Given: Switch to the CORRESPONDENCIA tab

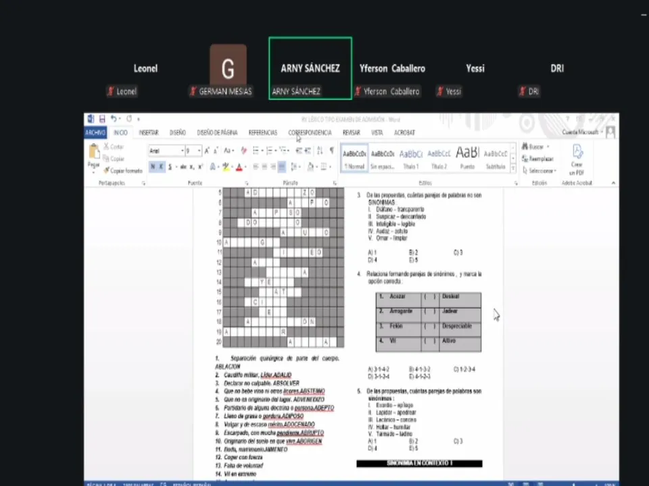Looking at the screenshot, I should click(x=310, y=133).
